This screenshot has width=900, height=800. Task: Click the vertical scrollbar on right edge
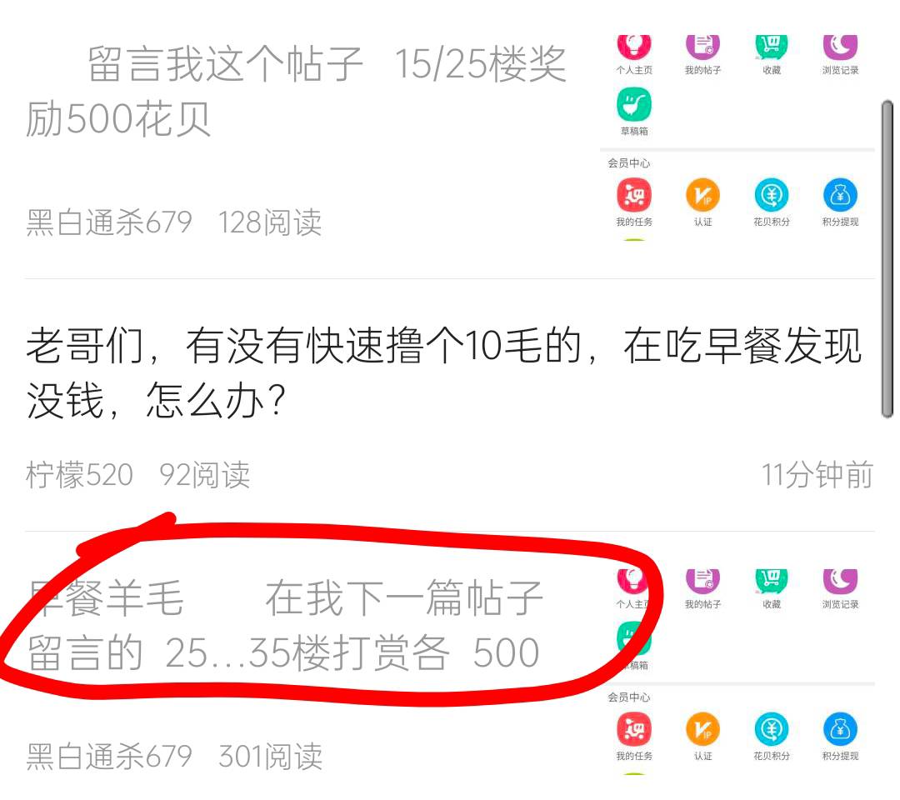point(887,258)
